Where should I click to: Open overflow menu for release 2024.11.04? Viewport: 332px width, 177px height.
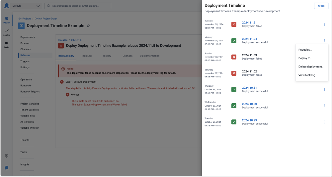(x=324, y=41)
